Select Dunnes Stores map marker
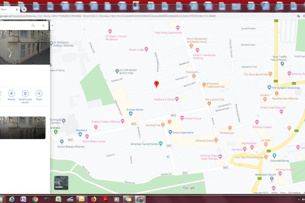The width and height of the screenshot is (305, 203). pos(131,114)
